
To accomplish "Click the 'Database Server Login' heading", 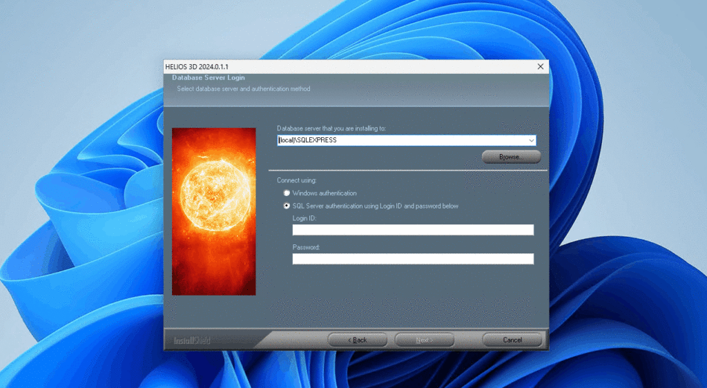I will [x=209, y=77].
